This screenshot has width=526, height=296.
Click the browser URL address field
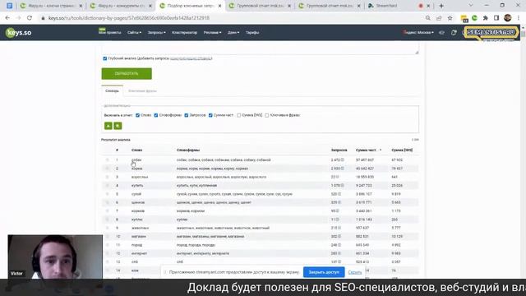click(x=232, y=18)
